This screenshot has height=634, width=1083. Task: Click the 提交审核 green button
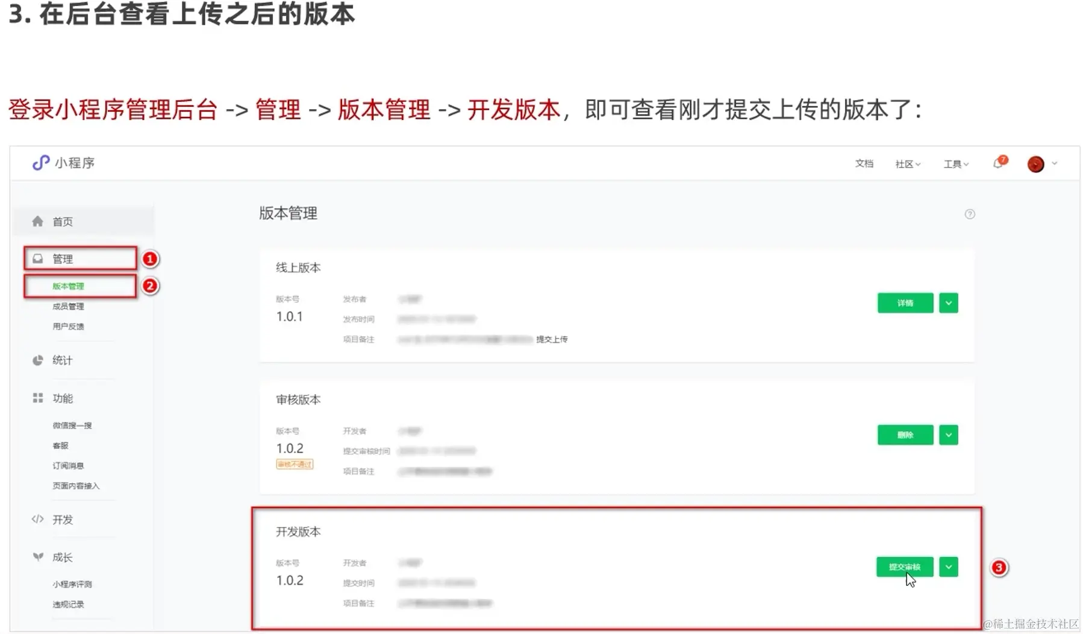tap(905, 567)
